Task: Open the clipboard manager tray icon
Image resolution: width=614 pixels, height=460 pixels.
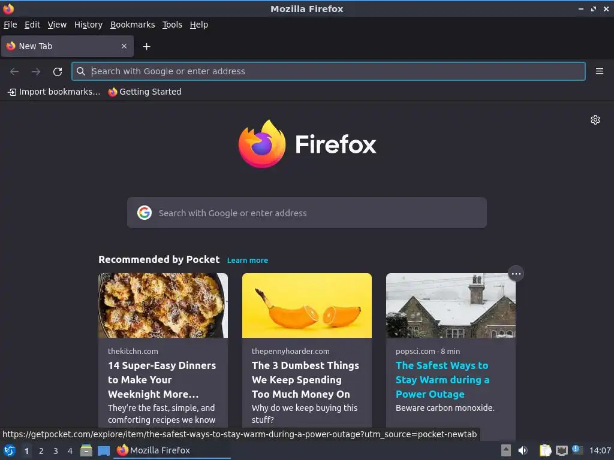Action: point(545,450)
